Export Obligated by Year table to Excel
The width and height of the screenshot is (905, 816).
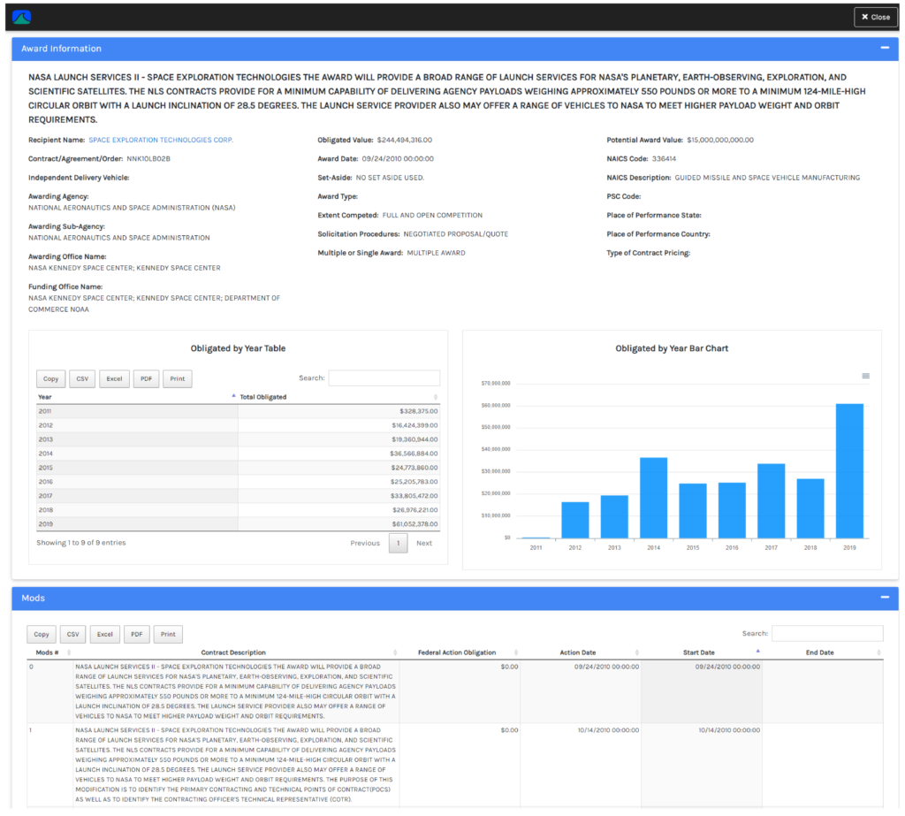coord(114,379)
